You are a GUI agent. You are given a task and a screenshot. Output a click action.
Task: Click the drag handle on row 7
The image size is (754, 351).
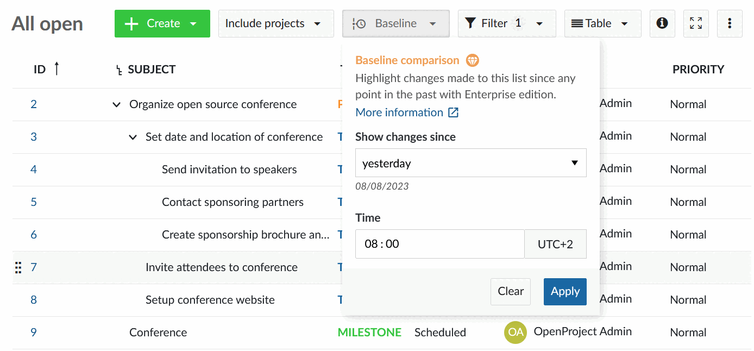click(18, 267)
